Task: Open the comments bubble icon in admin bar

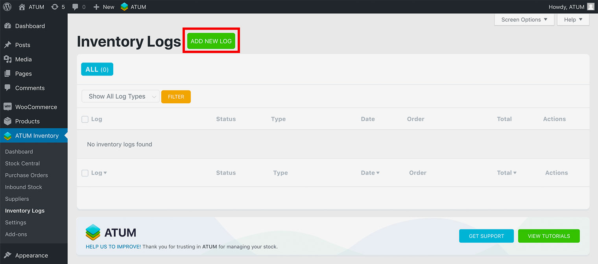Action: pos(76,7)
